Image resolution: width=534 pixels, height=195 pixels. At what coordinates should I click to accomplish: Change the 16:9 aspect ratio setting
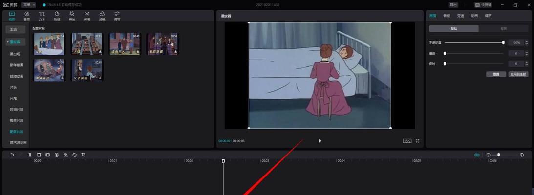tap(407, 141)
